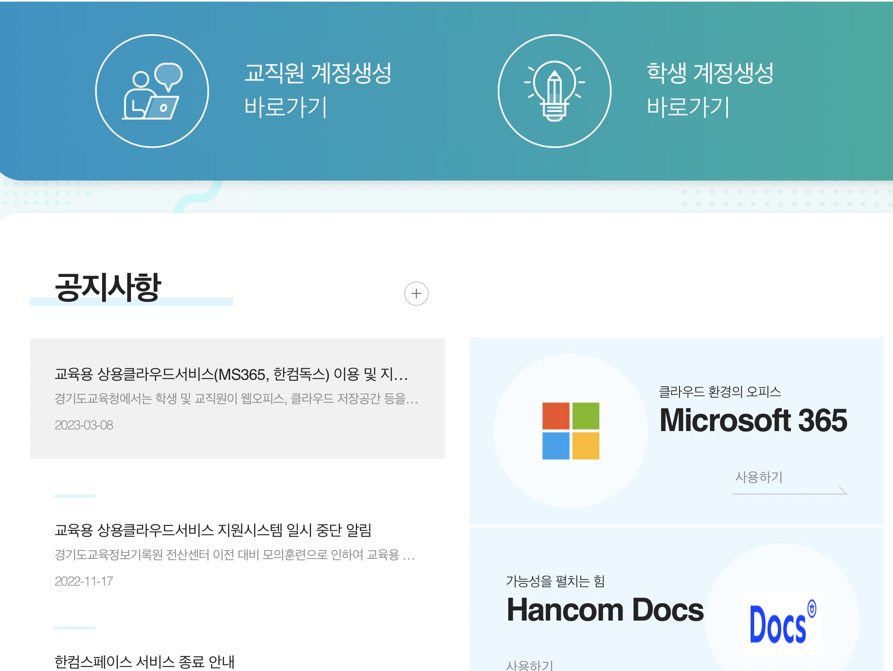Open 한컴스페이스 서비스 종료 안내 notice
Screen dimensions: 893x671
(144, 662)
